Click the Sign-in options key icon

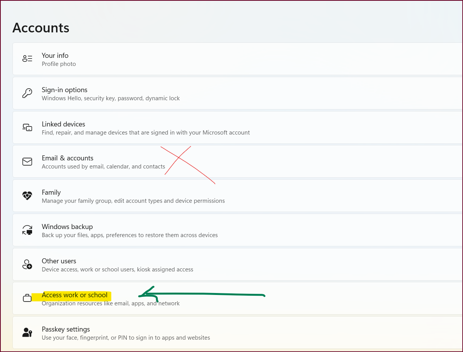[27, 93]
